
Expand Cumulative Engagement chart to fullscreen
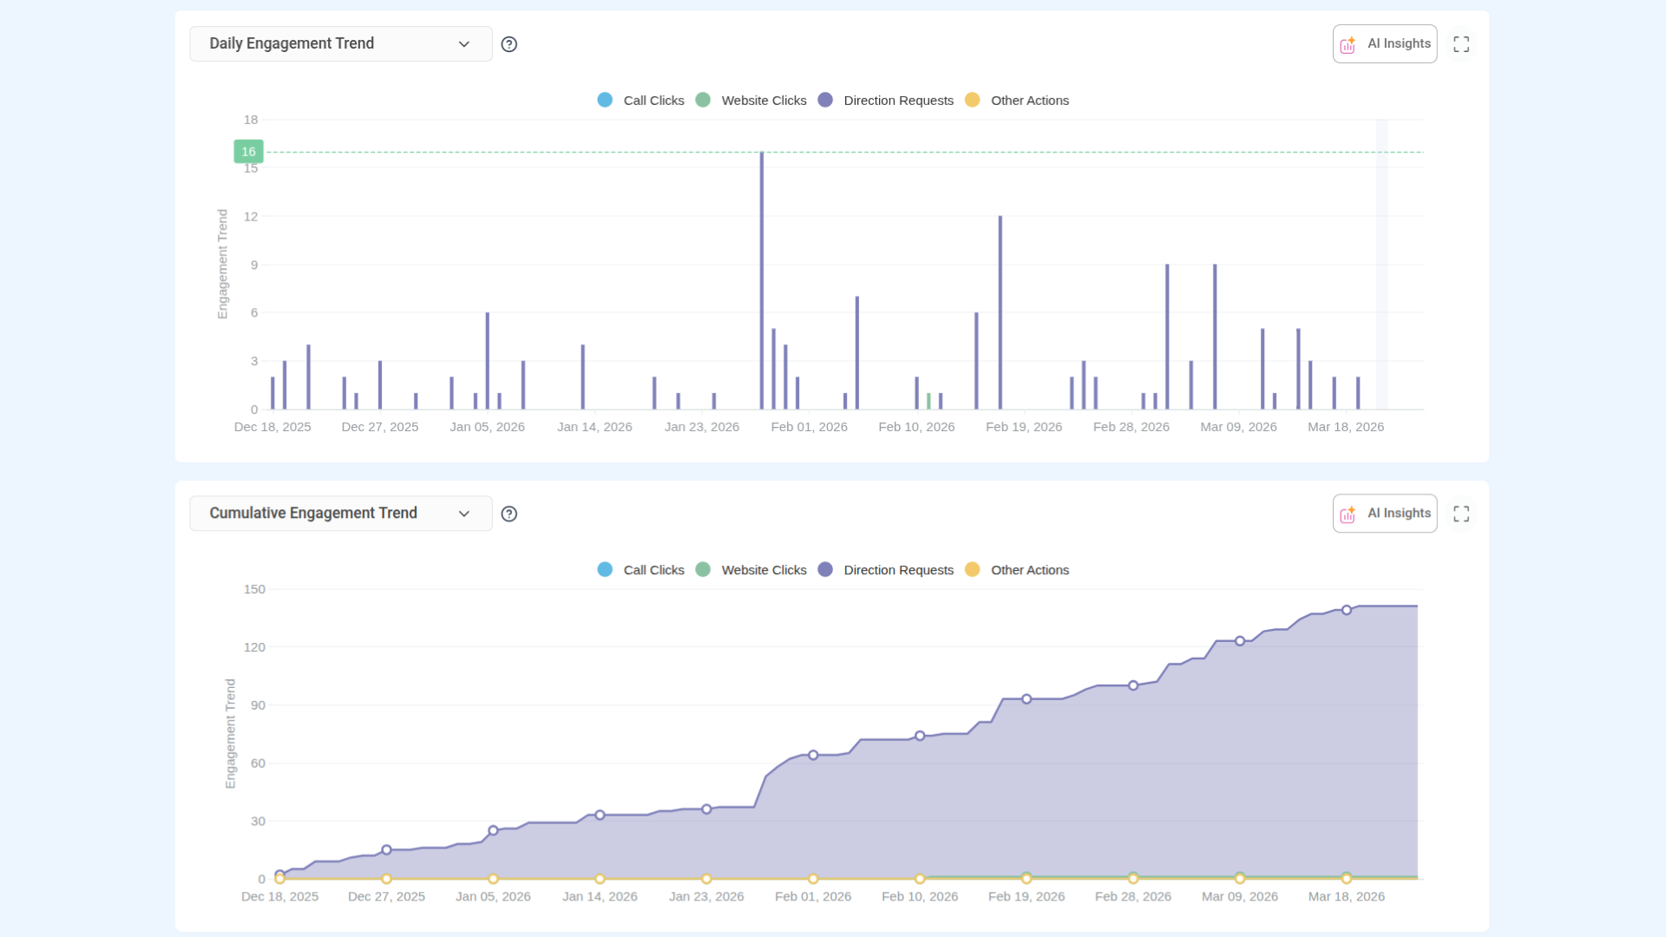click(1461, 514)
